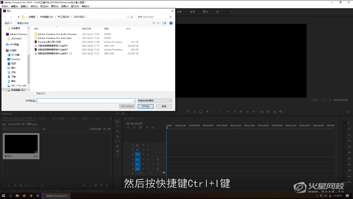Click Adobe Premiere Pro in the Windows taskbar
The image size is (353, 199).
click(56, 196)
